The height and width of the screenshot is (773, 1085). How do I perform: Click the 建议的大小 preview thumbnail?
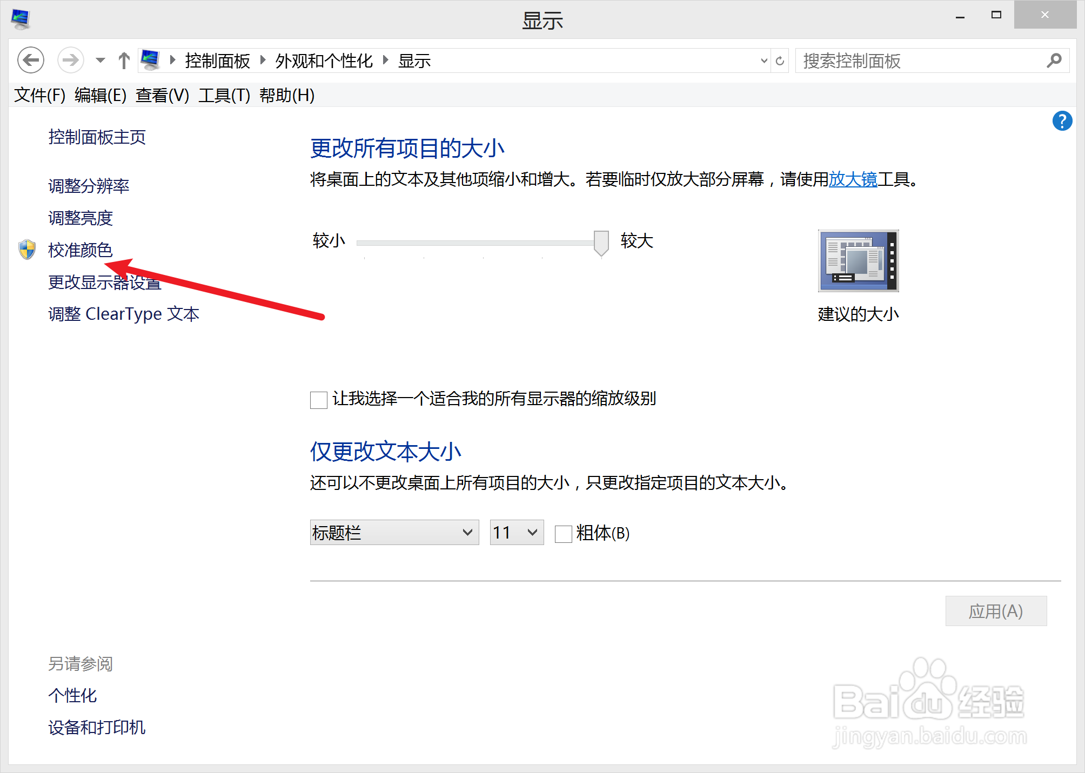(858, 261)
